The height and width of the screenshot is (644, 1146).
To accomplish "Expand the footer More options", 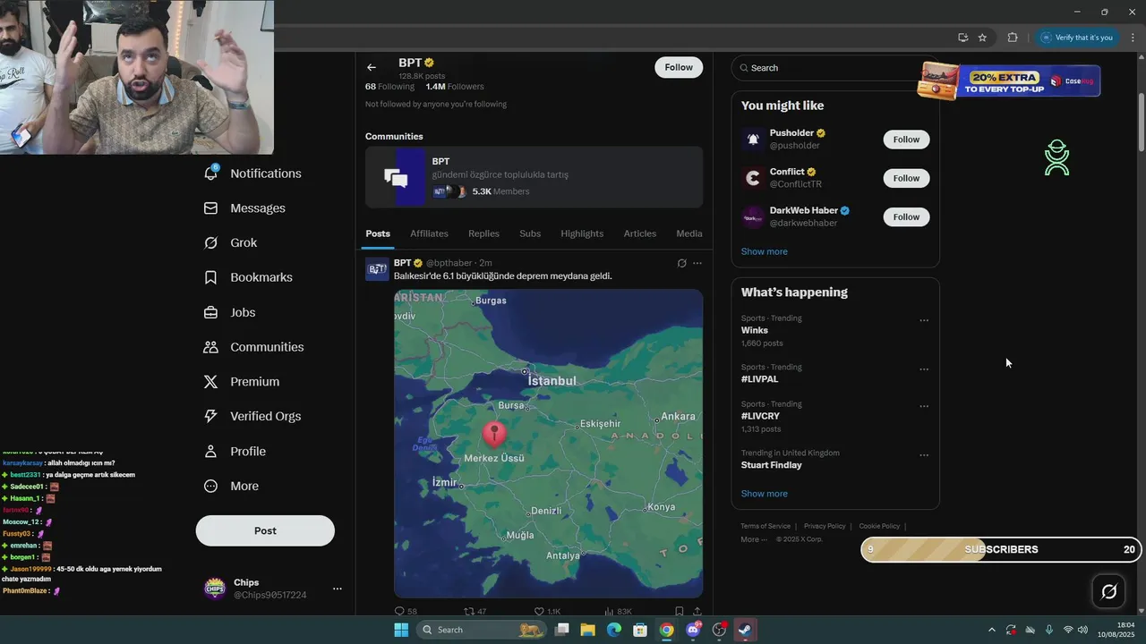I will (x=754, y=539).
